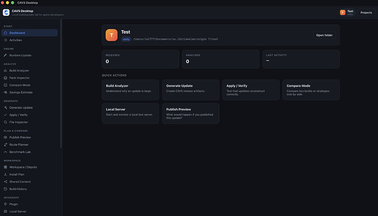Click the Apply / Verify checkmark icon
Image resolution: width=378 pixels, height=216 pixels.
(x=5, y=115)
